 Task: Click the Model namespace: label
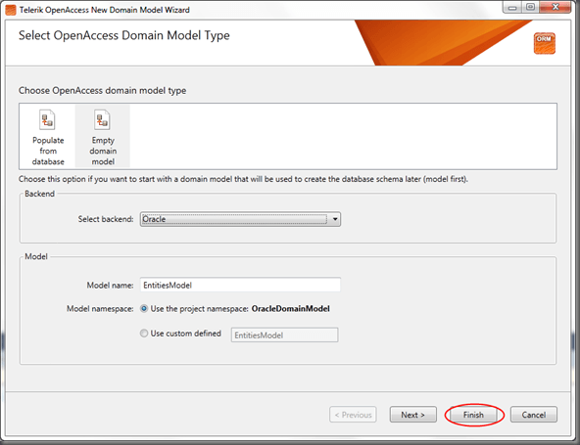tap(100, 309)
